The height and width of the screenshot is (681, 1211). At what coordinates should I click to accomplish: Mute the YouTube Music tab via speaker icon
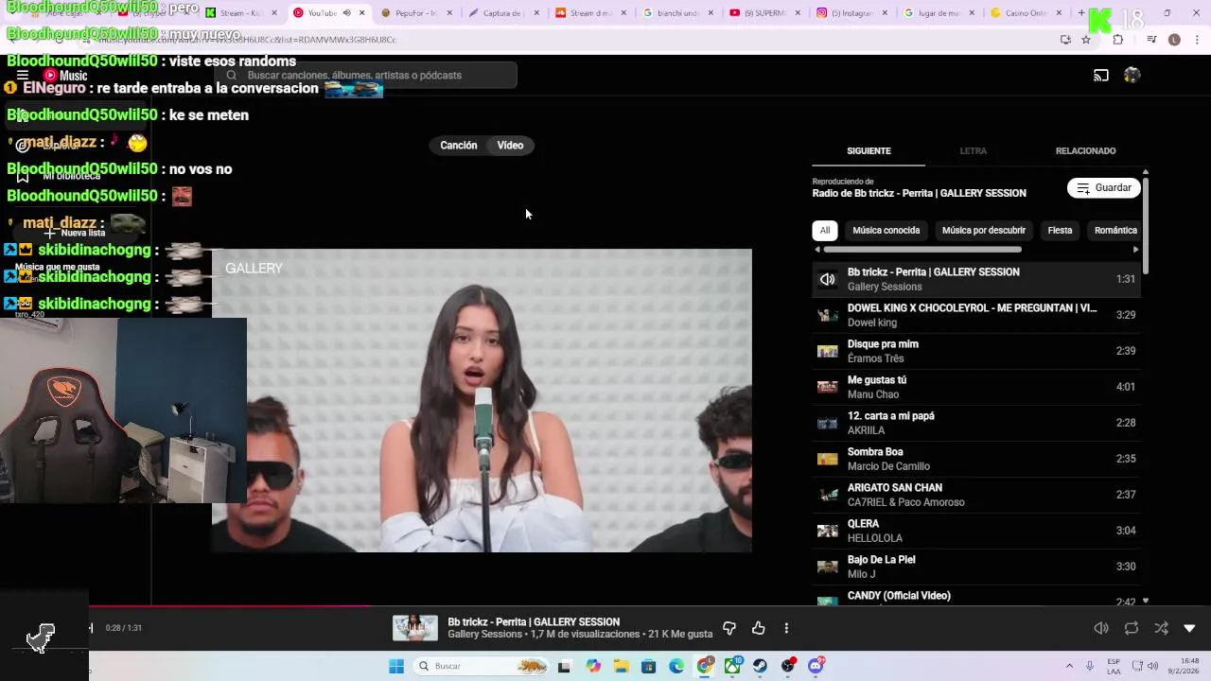pyautogui.click(x=346, y=13)
